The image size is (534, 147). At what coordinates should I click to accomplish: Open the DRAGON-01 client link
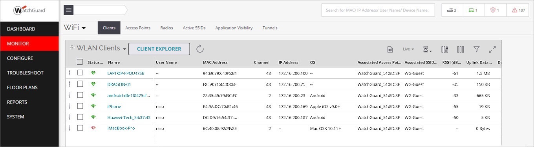tap(119, 84)
